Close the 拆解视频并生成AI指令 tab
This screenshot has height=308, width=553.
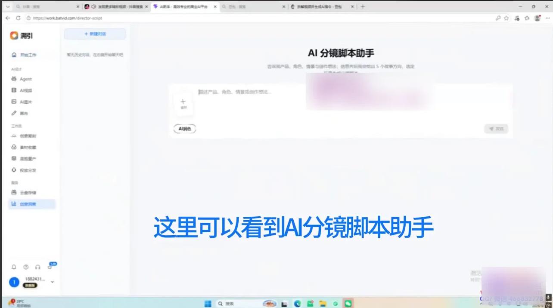coord(353,7)
